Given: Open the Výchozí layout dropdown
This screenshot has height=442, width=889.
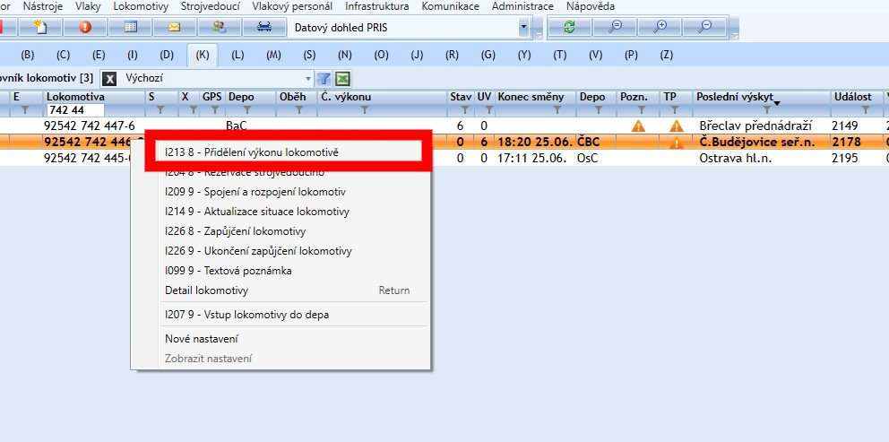Looking at the screenshot, I should pos(309,78).
